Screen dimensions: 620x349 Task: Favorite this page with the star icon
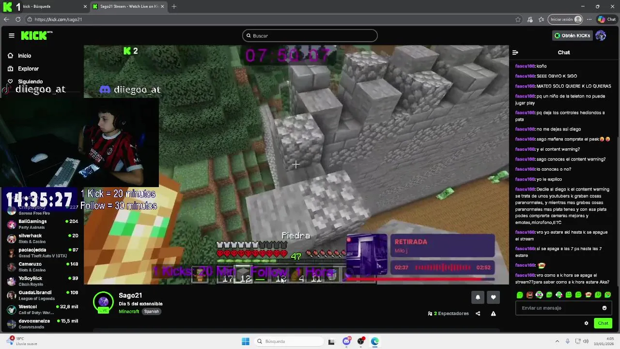point(518,19)
